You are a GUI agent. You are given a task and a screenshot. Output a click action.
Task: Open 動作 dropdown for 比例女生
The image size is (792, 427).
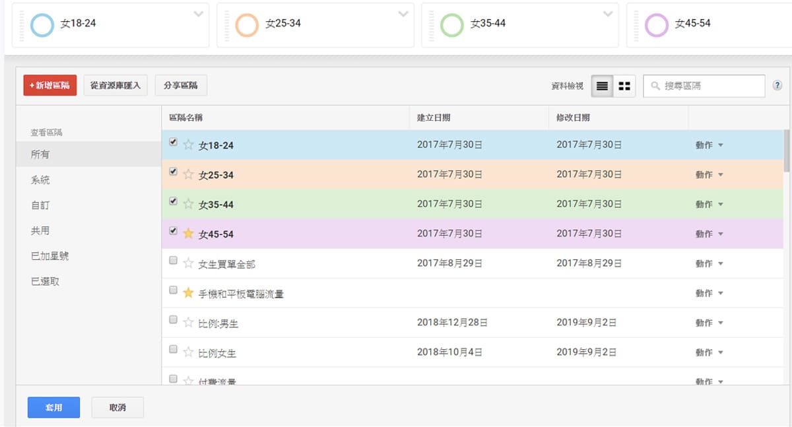(x=709, y=352)
